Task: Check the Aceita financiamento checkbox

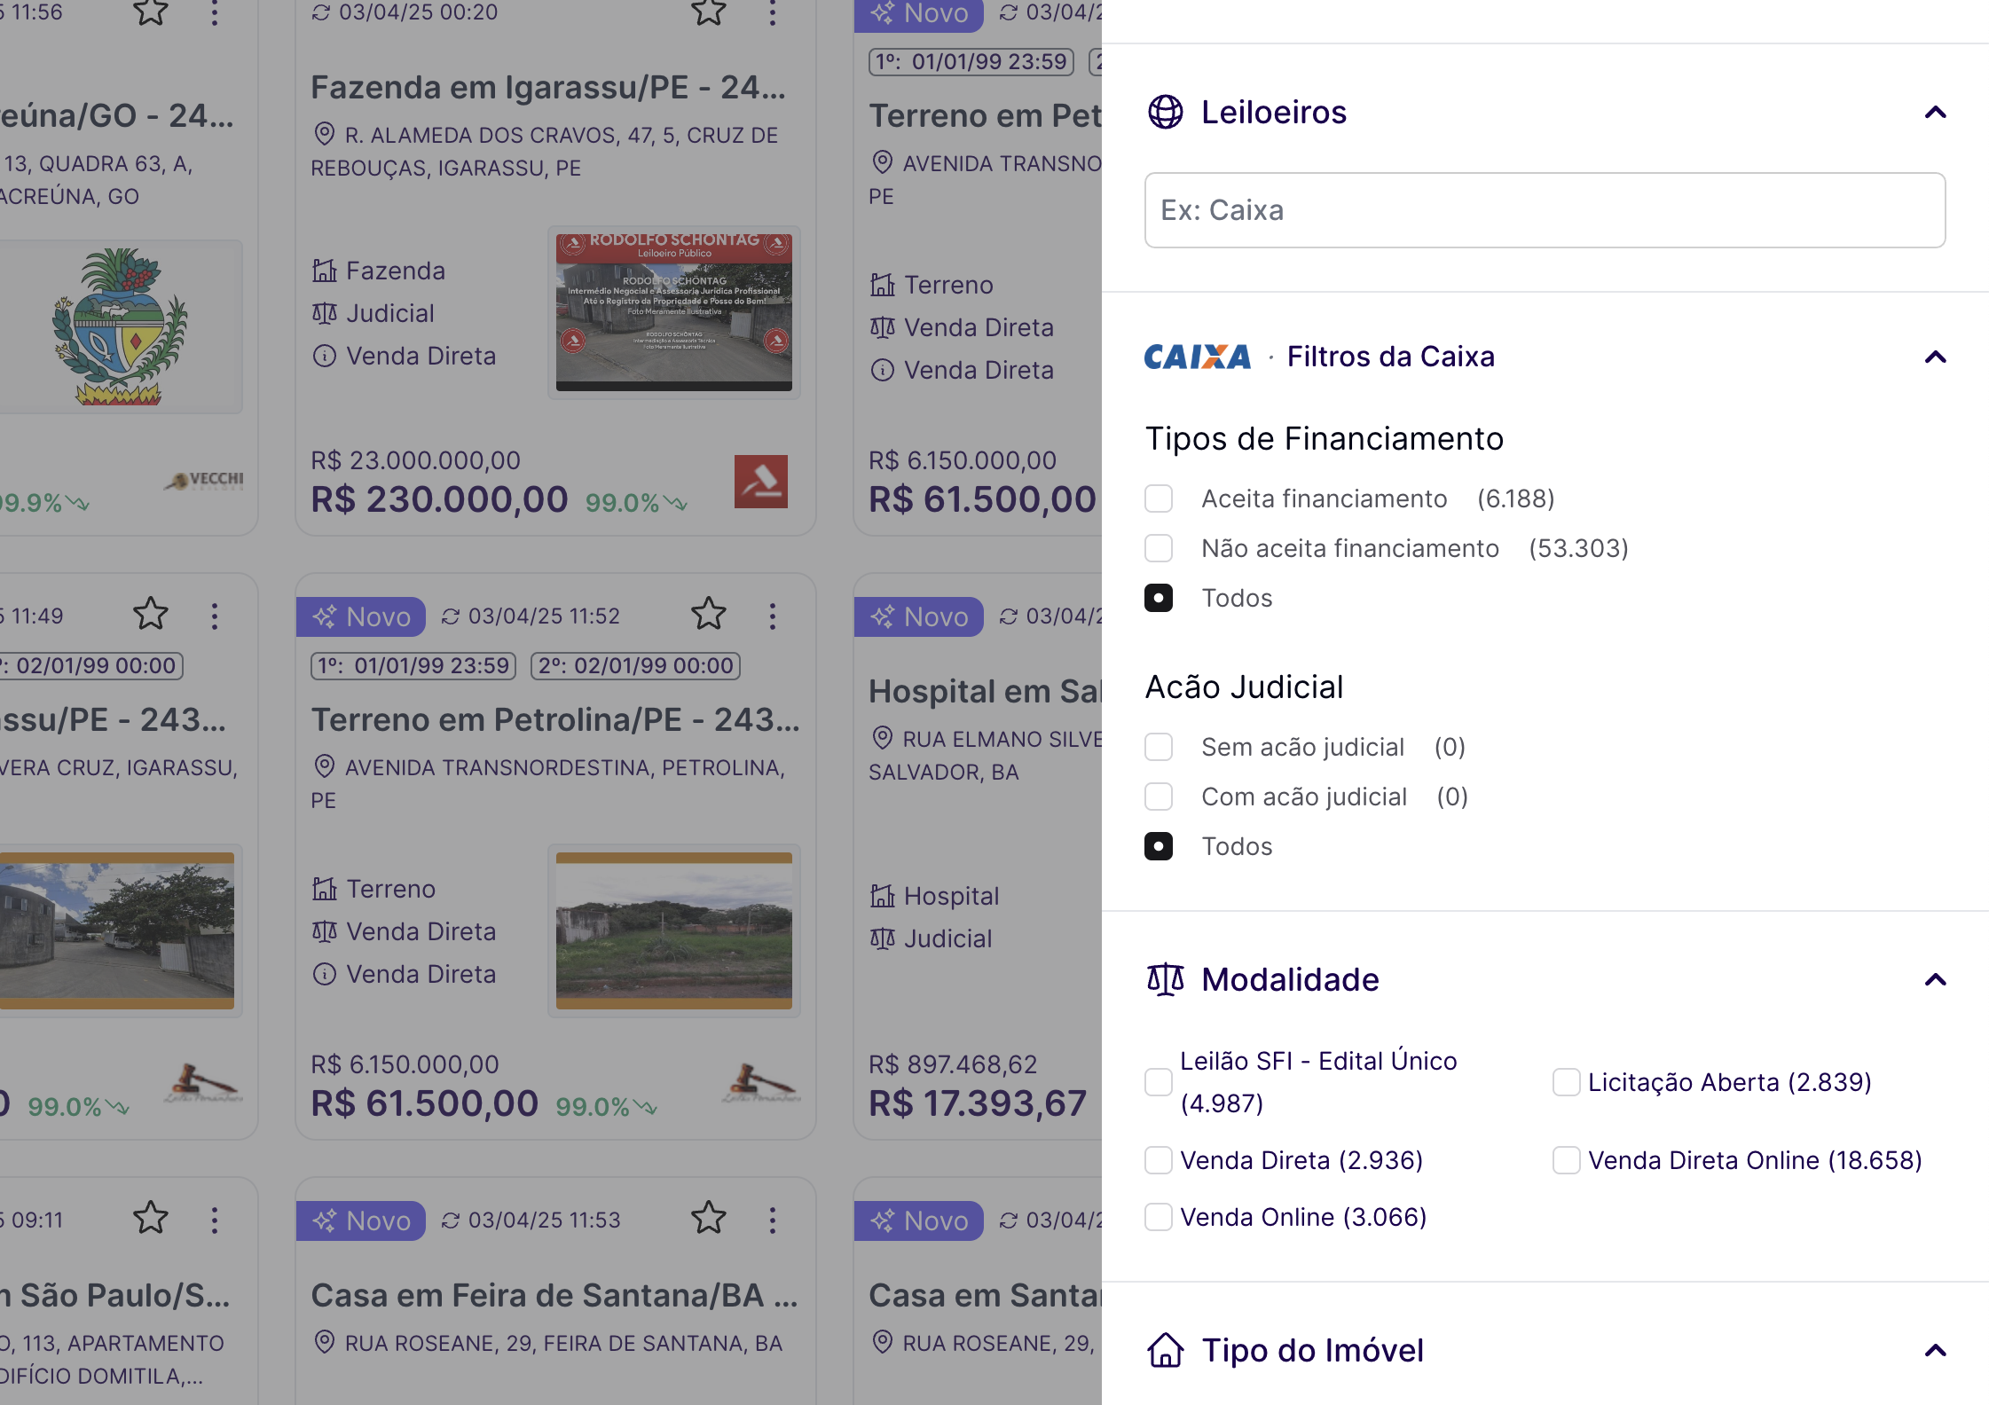Action: tap(1159, 499)
